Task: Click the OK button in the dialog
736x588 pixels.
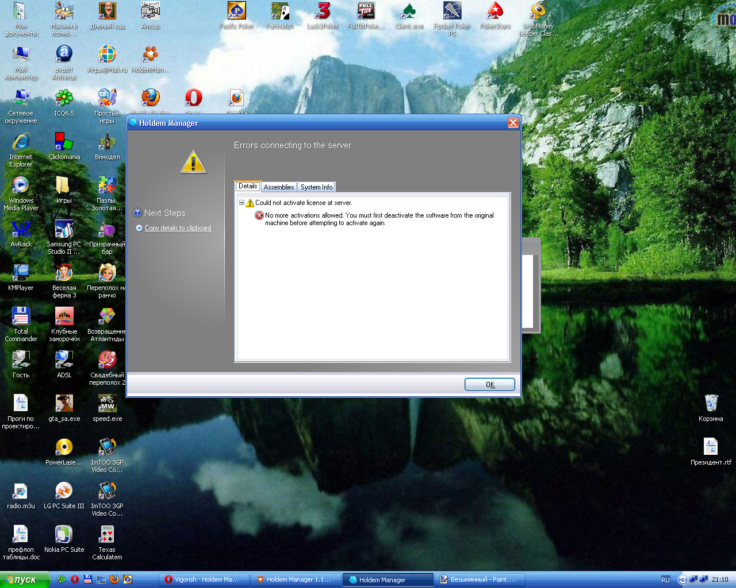Action: [x=489, y=385]
